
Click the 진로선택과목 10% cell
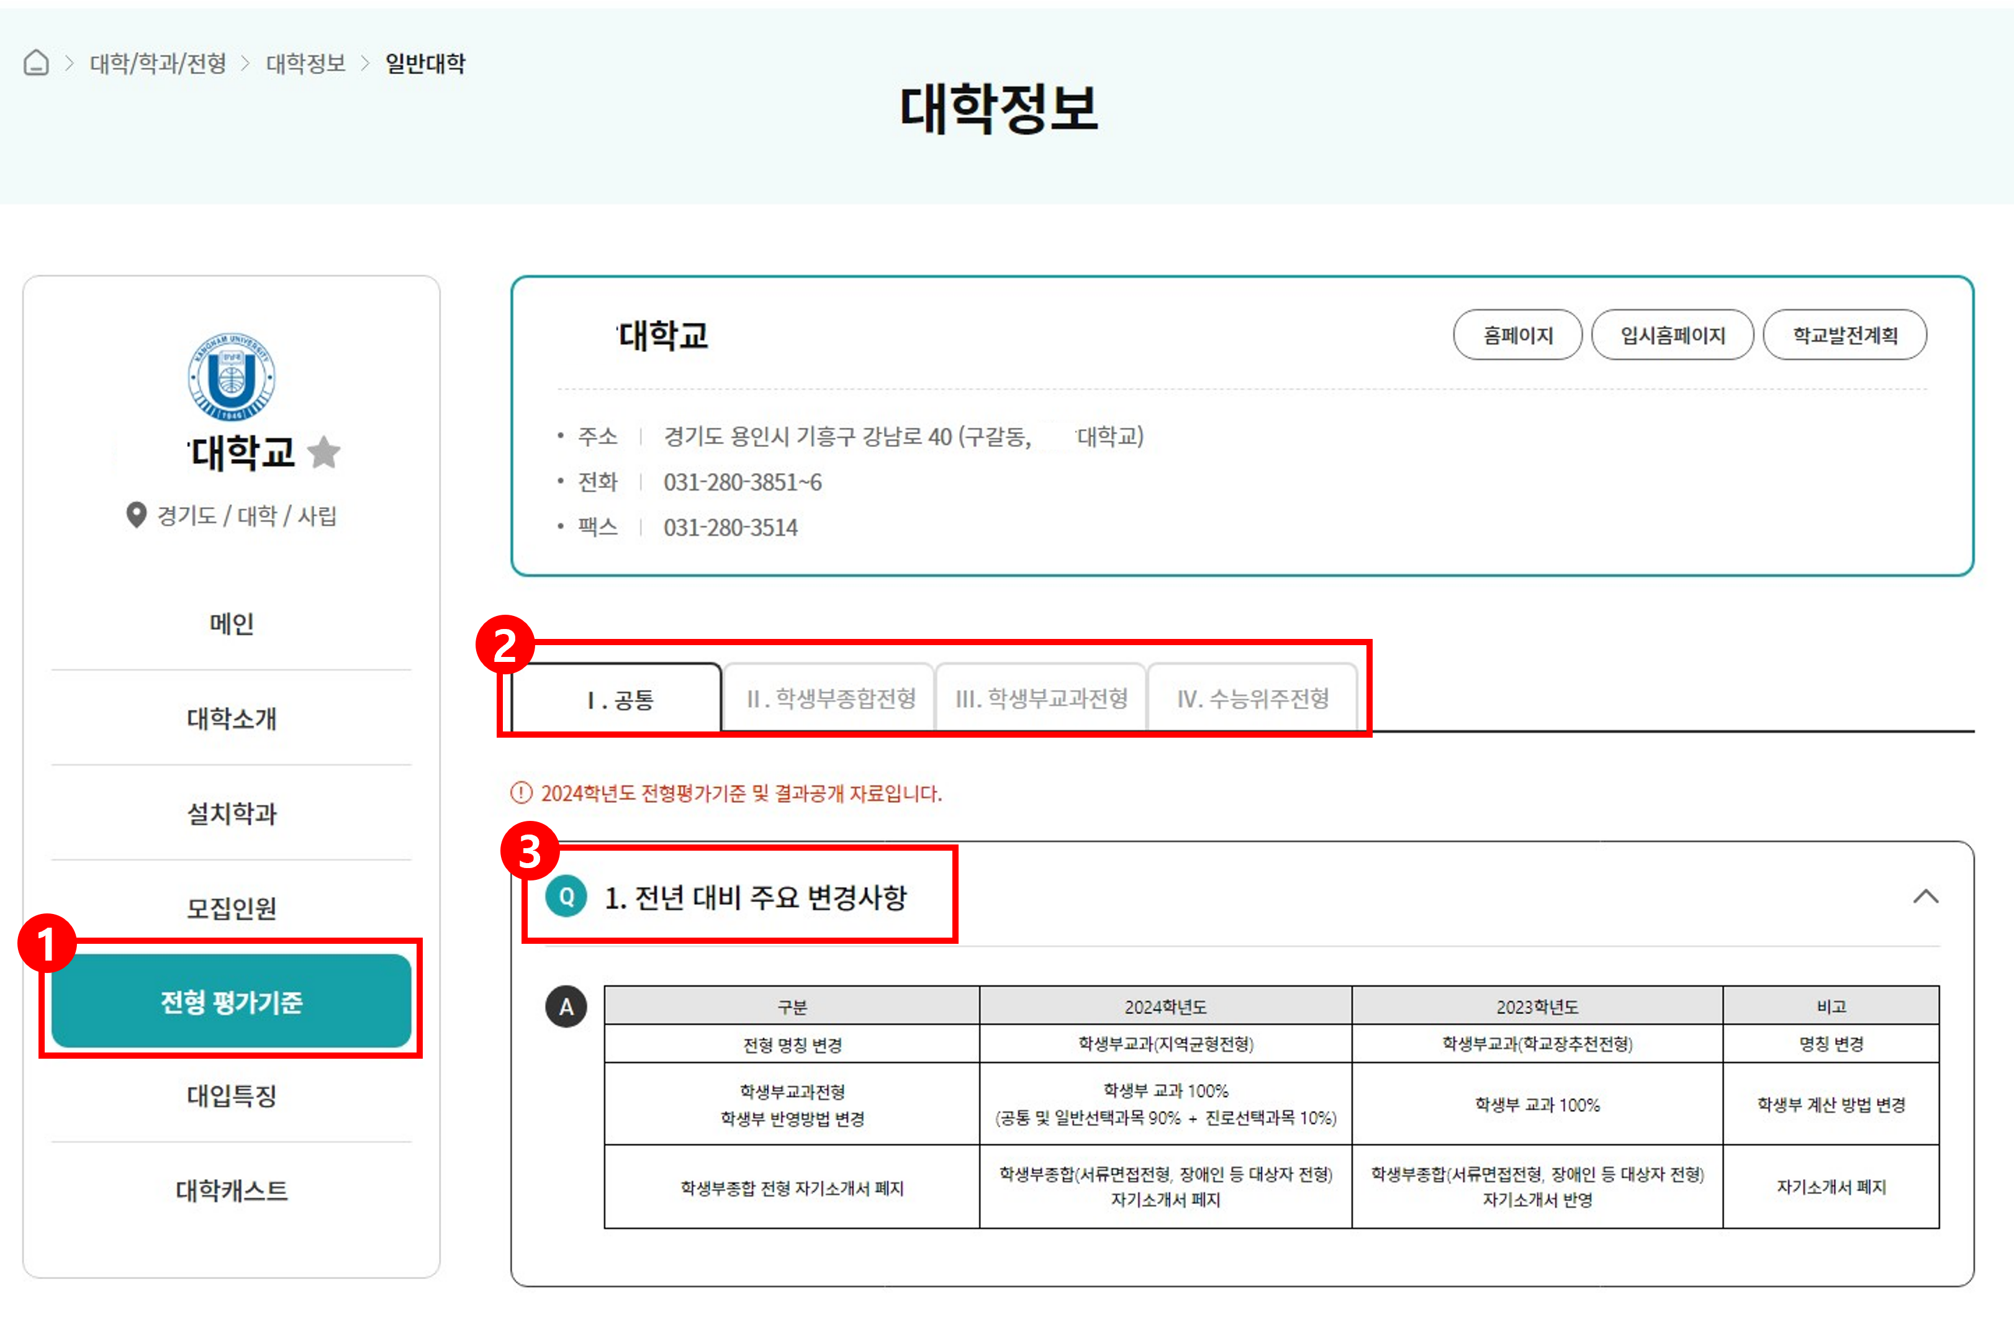click(1165, 1105)
